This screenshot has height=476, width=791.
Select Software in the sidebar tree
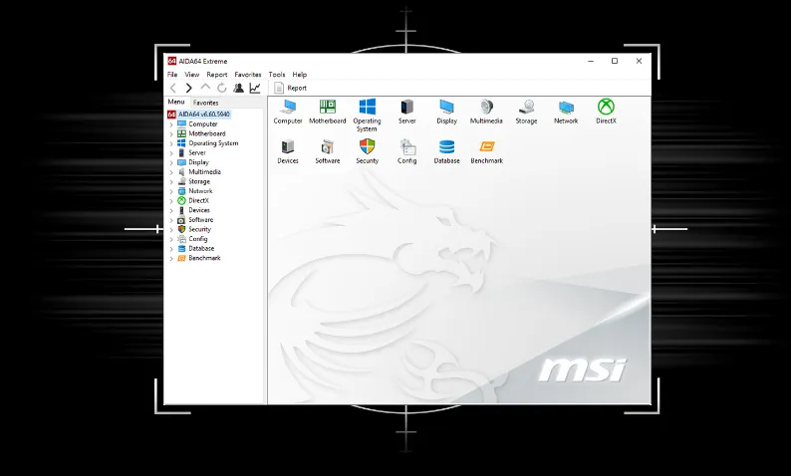pos(201,220)
